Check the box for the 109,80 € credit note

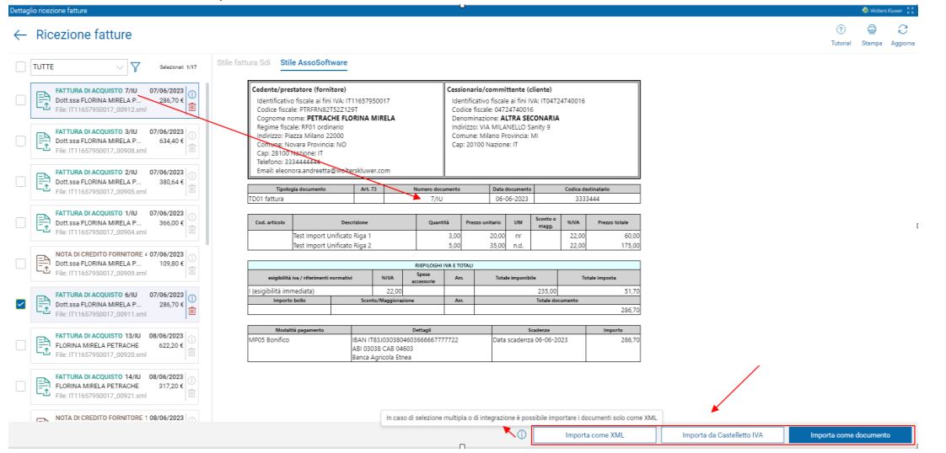[x=20, y=264]
